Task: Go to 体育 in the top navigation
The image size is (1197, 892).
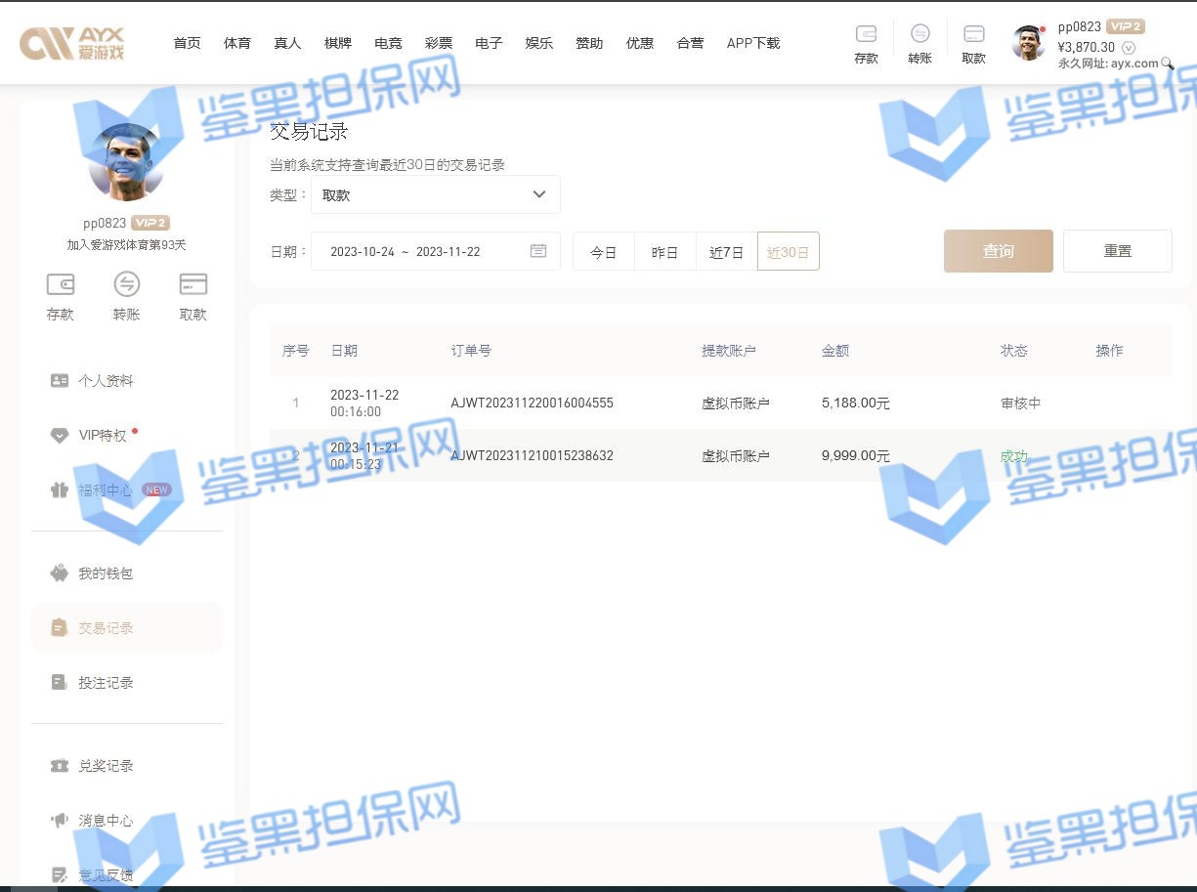Action: click(237, 43)
